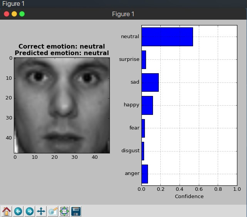Viewport: 247px width, 217px height.
Task: Click the neutral confidence bar
Action: (x=167, y=37)
